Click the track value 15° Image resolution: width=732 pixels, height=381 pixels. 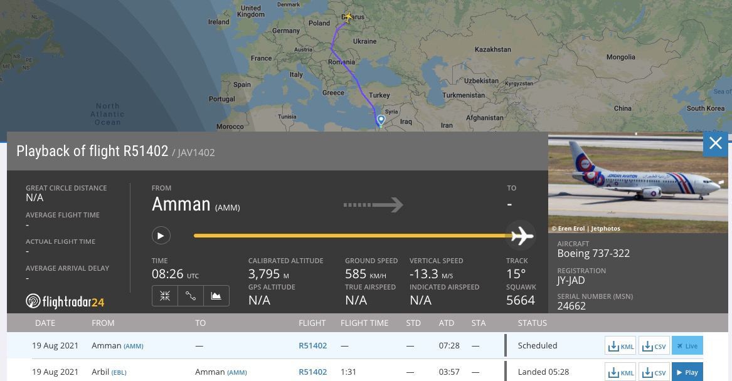pyautogui.click(x=516, y=274)
